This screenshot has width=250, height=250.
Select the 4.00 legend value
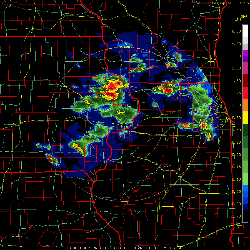tap(236, 44)
